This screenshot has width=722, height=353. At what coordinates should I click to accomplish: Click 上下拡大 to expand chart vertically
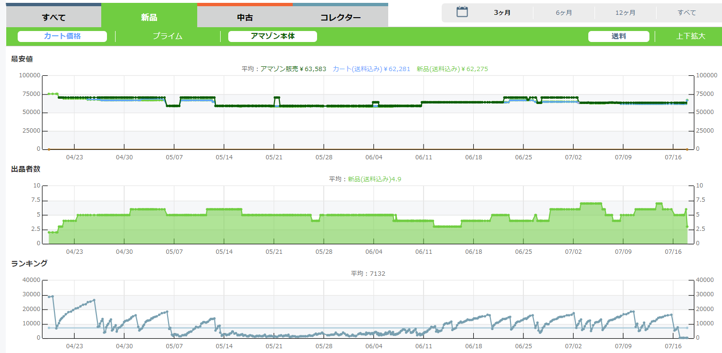(690, 36)
